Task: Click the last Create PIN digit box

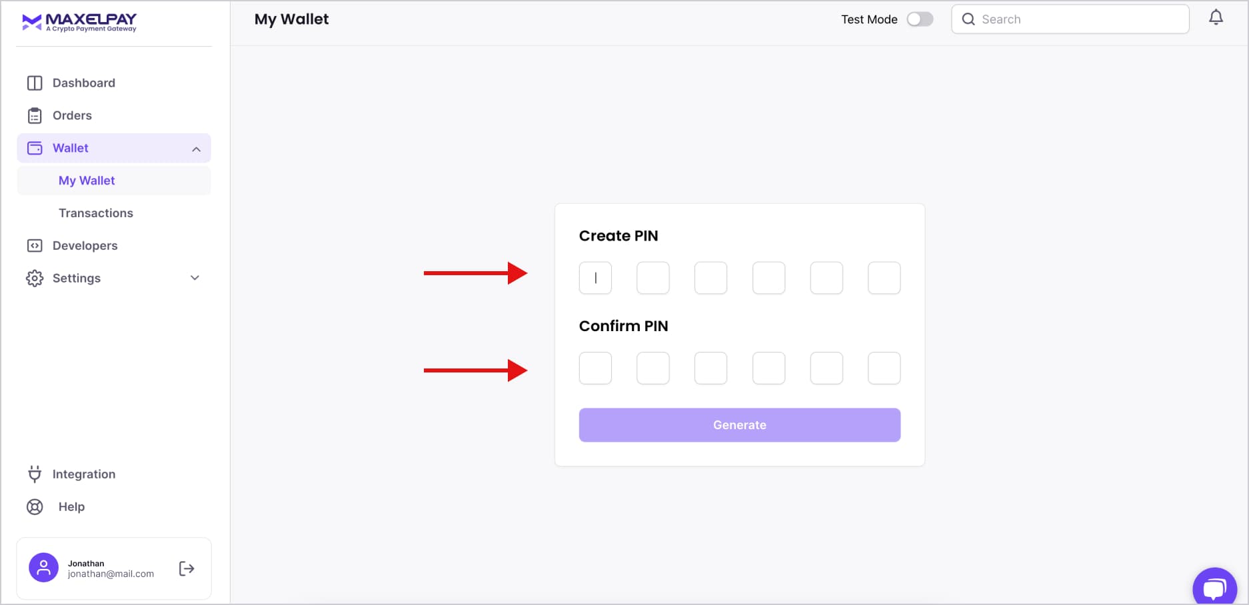Action: tap(884, 278)
